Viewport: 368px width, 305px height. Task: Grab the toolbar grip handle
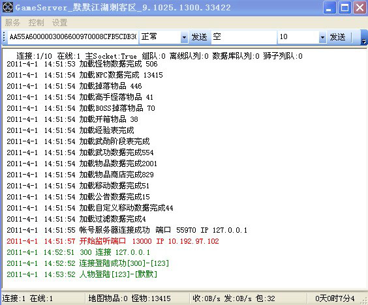click(4, 36)
